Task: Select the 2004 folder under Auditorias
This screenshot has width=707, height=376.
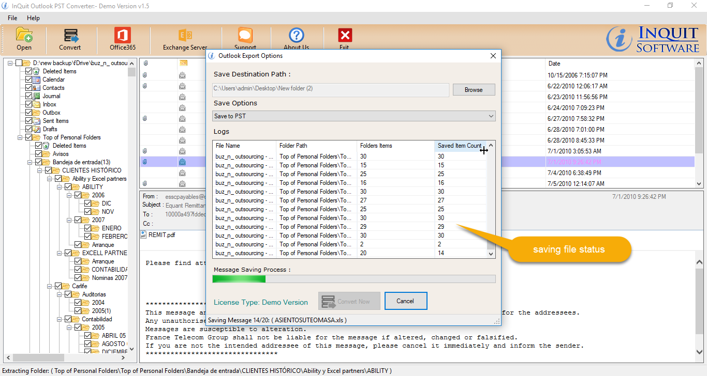Action: [98, 303]
